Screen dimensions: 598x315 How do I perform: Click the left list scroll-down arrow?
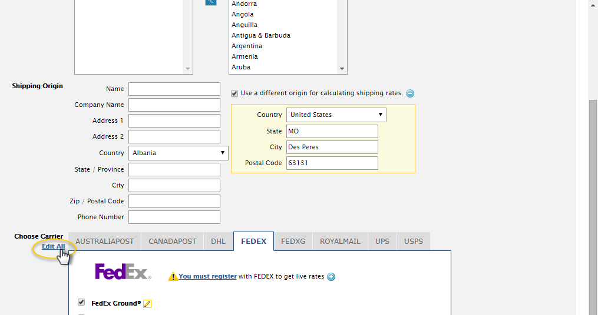coord(187,69)
